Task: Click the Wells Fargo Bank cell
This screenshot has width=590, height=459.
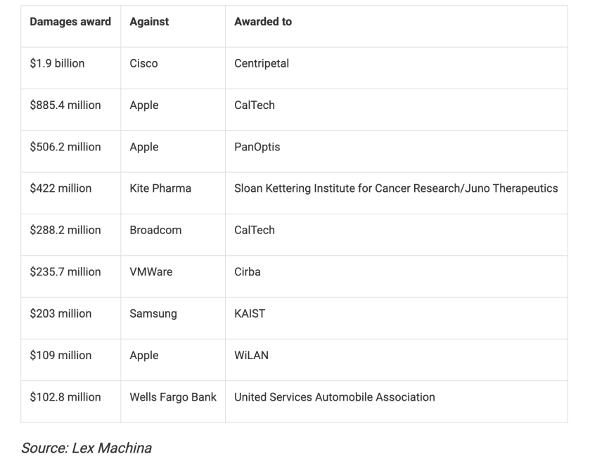Action: (x=173, y=397)
